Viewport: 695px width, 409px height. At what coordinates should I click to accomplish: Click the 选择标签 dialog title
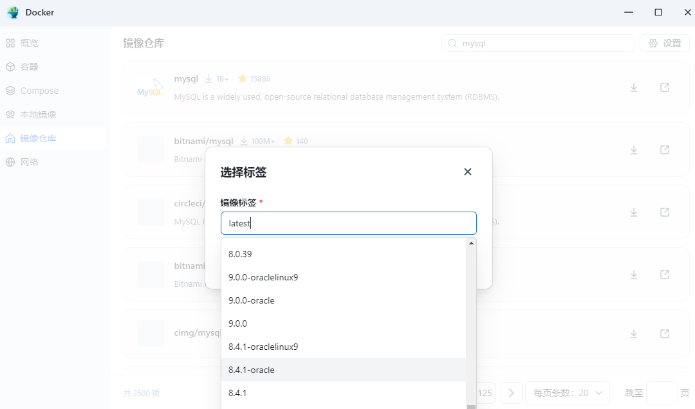(x=243, y=172)
